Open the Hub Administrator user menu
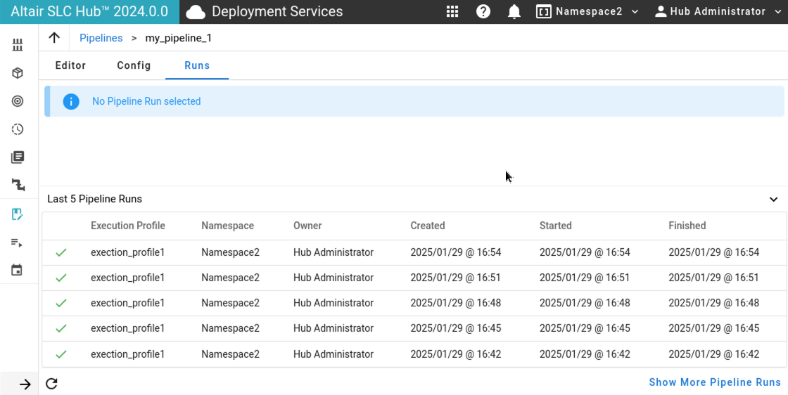 (x=718, y=11)
